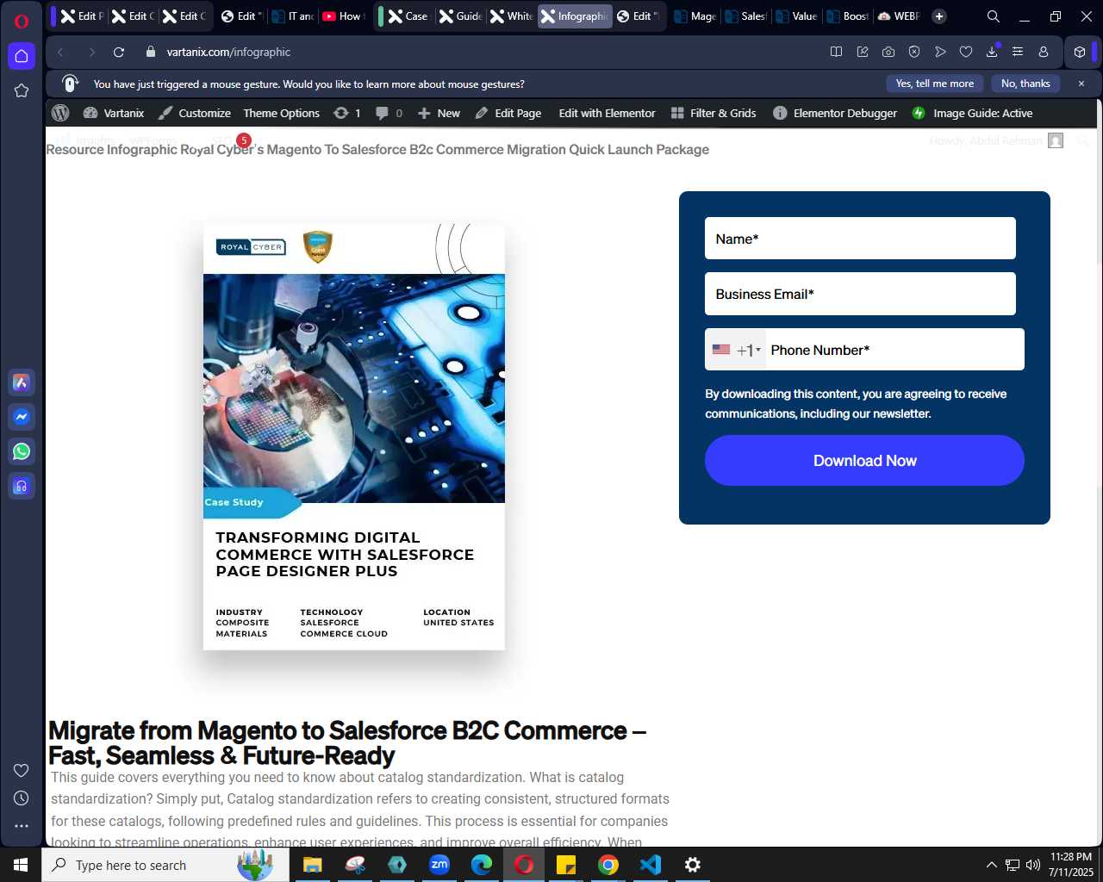Click Edit with Elementor

[607, 113]
